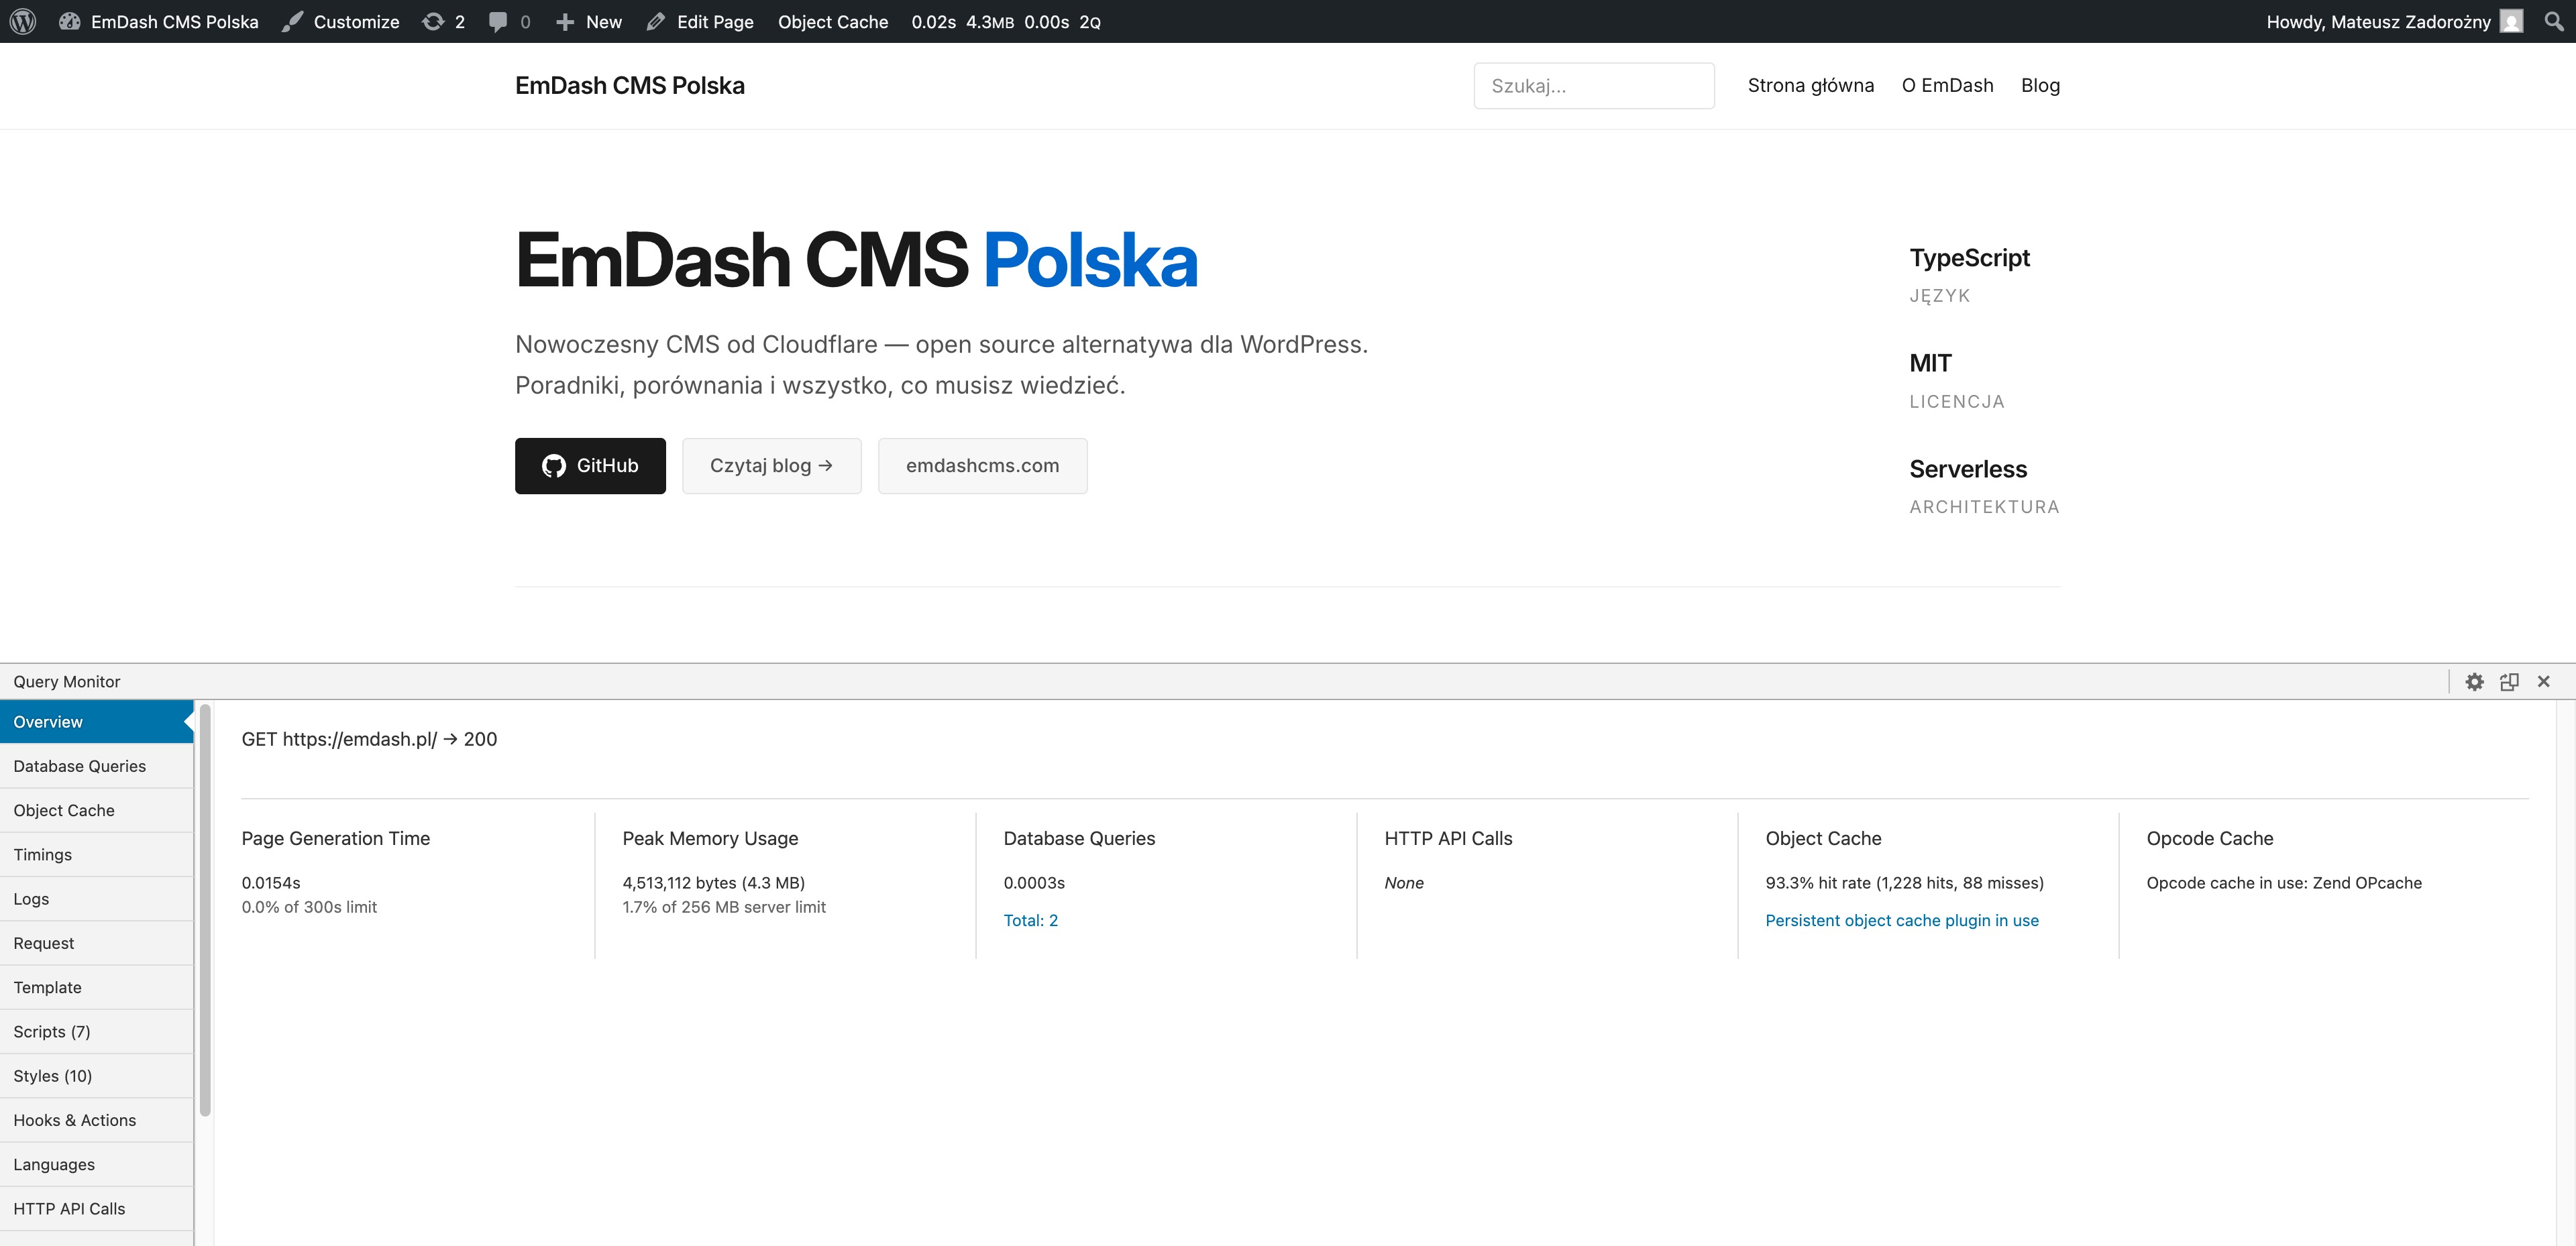Click the GitHub button with octocat icon
Screen dimensions: 2576x1246
(x=589, y=465)
